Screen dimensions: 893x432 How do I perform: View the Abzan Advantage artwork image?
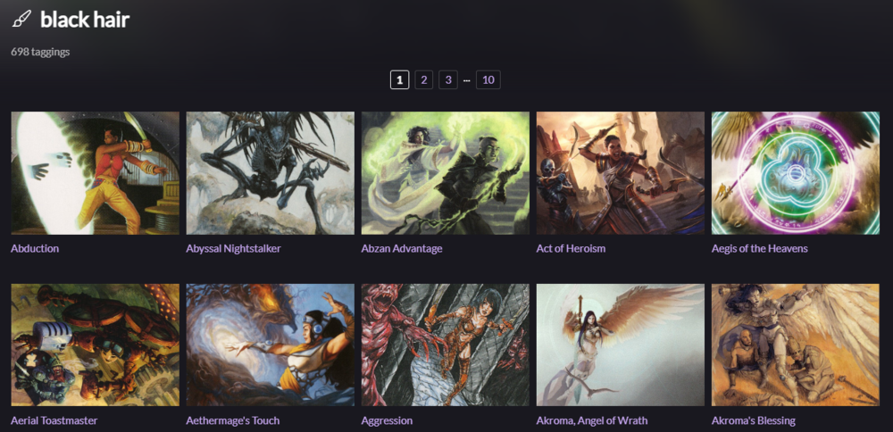click(x=446, y=173)
